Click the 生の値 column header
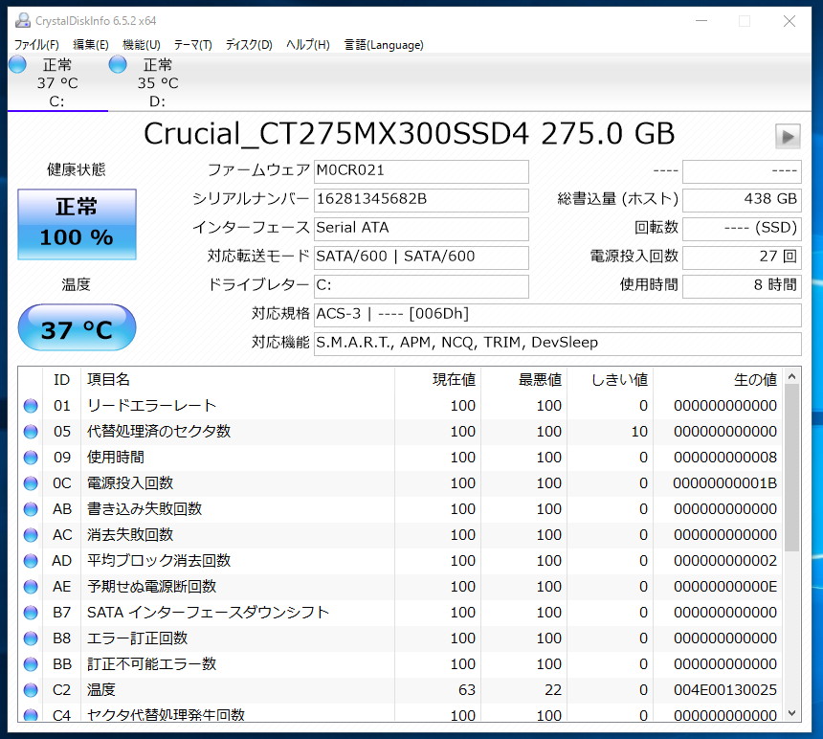This screenshot has height=739, width=823. [x=718, y=379]
